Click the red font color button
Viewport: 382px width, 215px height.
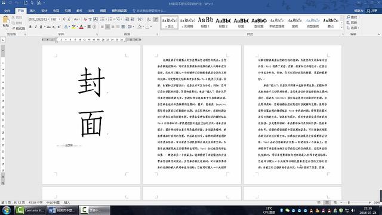tap(81, 27)
